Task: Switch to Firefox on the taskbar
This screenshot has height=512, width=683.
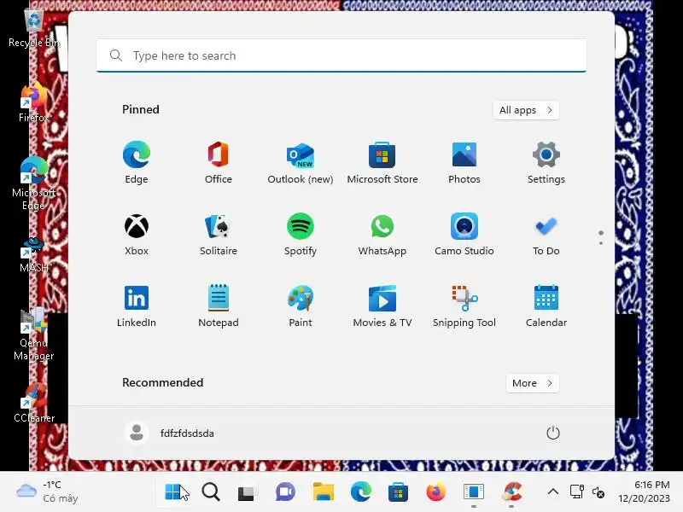Action: click(436, 492)
